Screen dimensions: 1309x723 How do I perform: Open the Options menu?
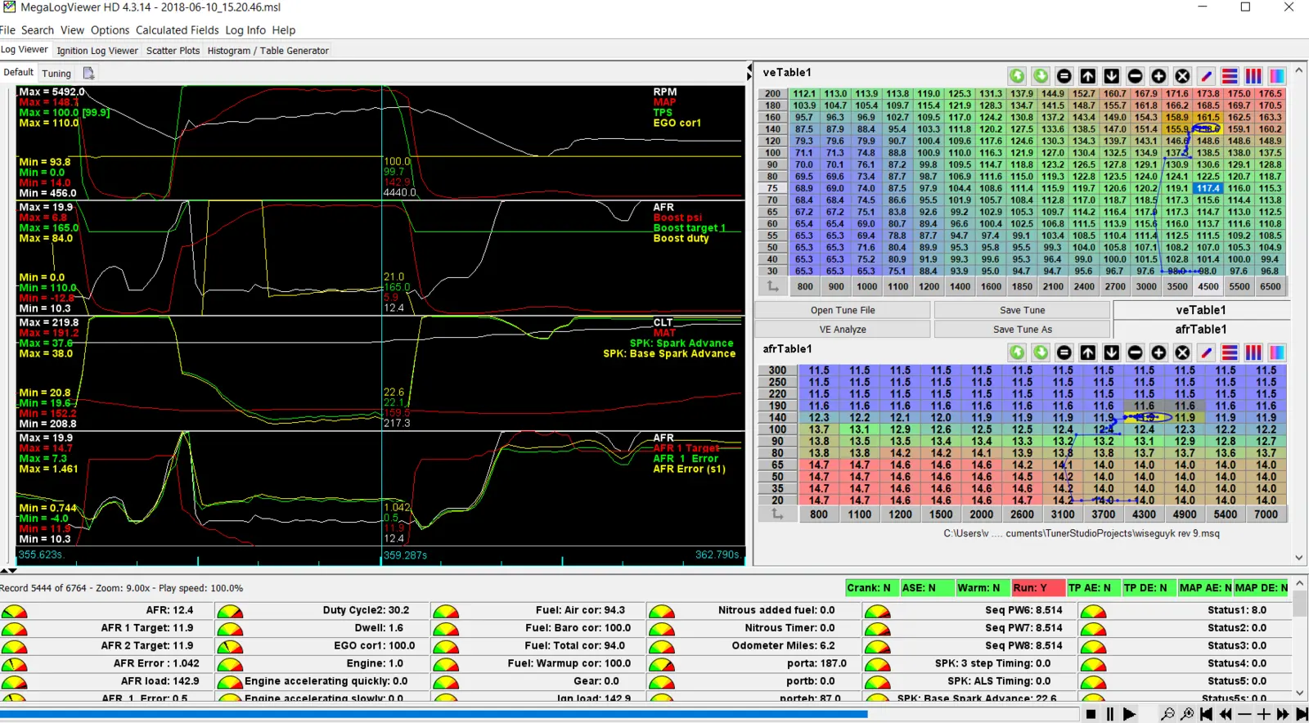110,30
